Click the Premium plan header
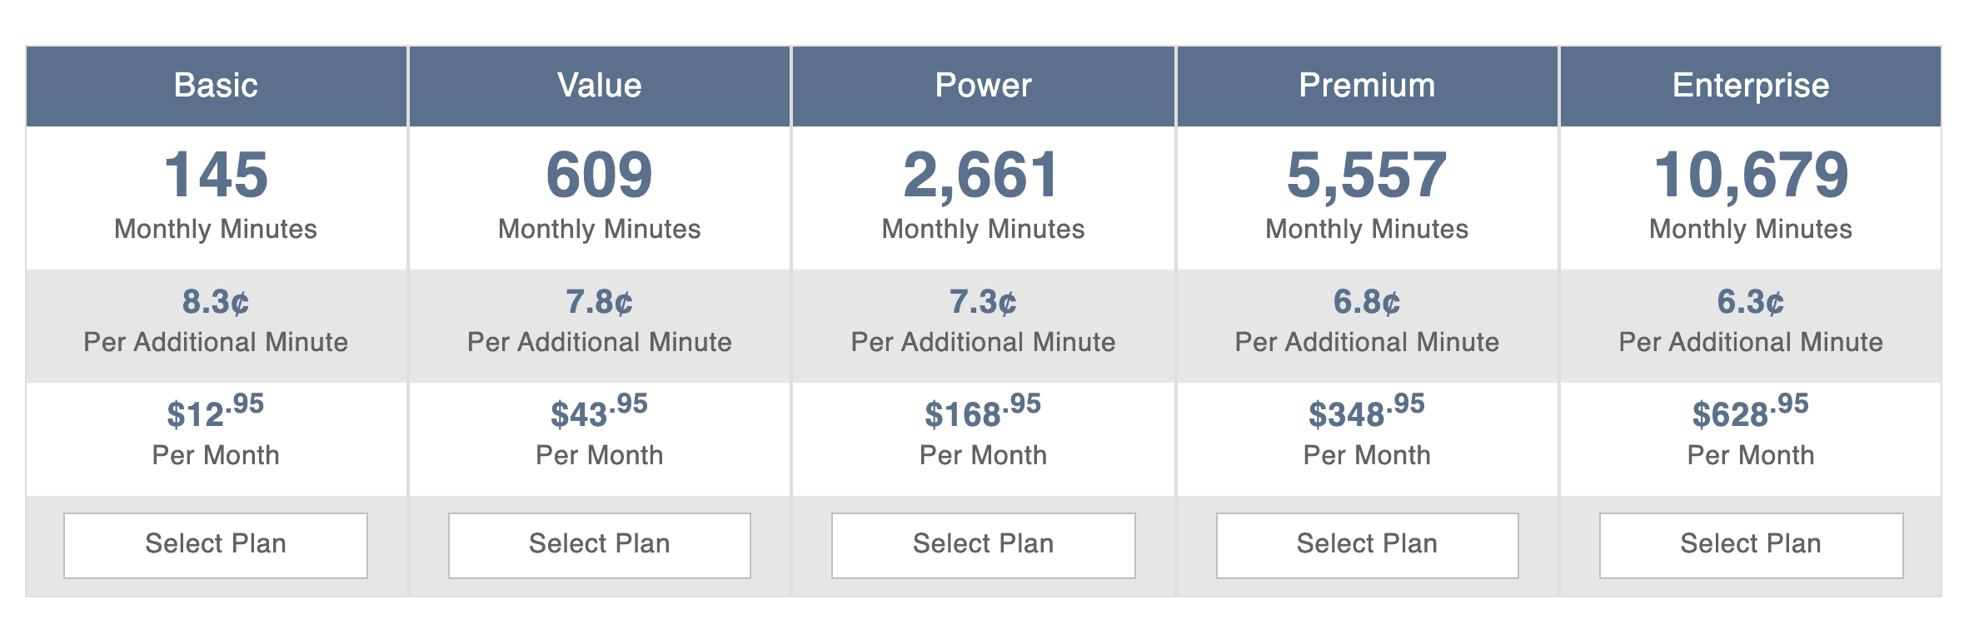Viewport: 1964px width, 619px height. click(1367, 86)
